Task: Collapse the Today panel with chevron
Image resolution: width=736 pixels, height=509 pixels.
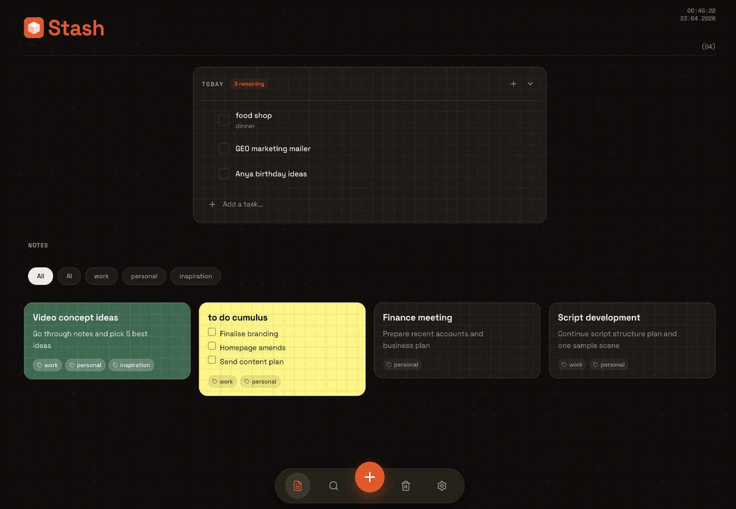Action: coord(530,84)
